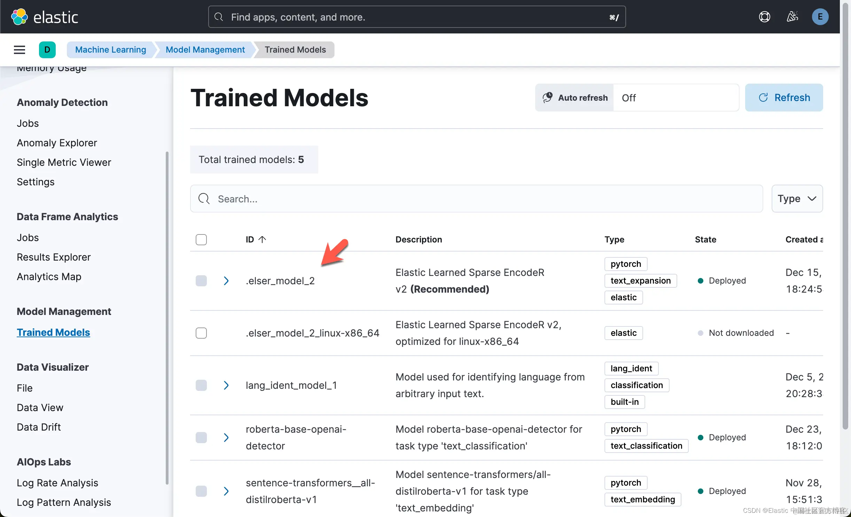Expand the lang_ident_model_1 row
Screen dimensions: 851x517
pyautogui.click(x=226, y=385)
